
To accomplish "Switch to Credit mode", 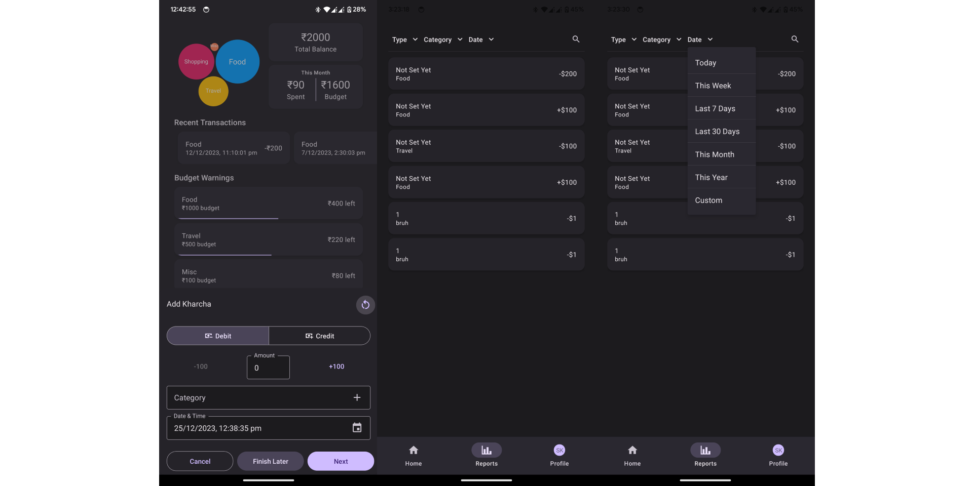I will pos(320,336).
